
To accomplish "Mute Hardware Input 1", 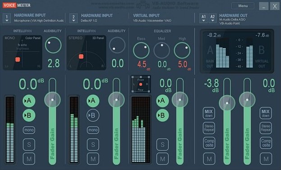I will [29, 159].
